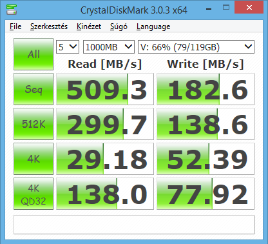
Task: Open the Szerkesztés menu
Action: 49,26
